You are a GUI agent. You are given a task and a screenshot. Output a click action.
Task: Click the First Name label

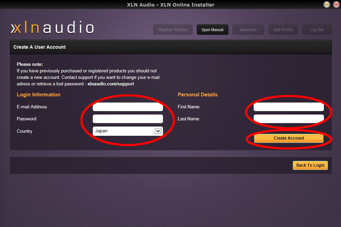coord(189,107)
